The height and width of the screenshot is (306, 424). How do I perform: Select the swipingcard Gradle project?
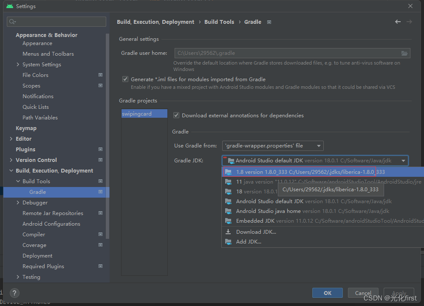[144, 113]
